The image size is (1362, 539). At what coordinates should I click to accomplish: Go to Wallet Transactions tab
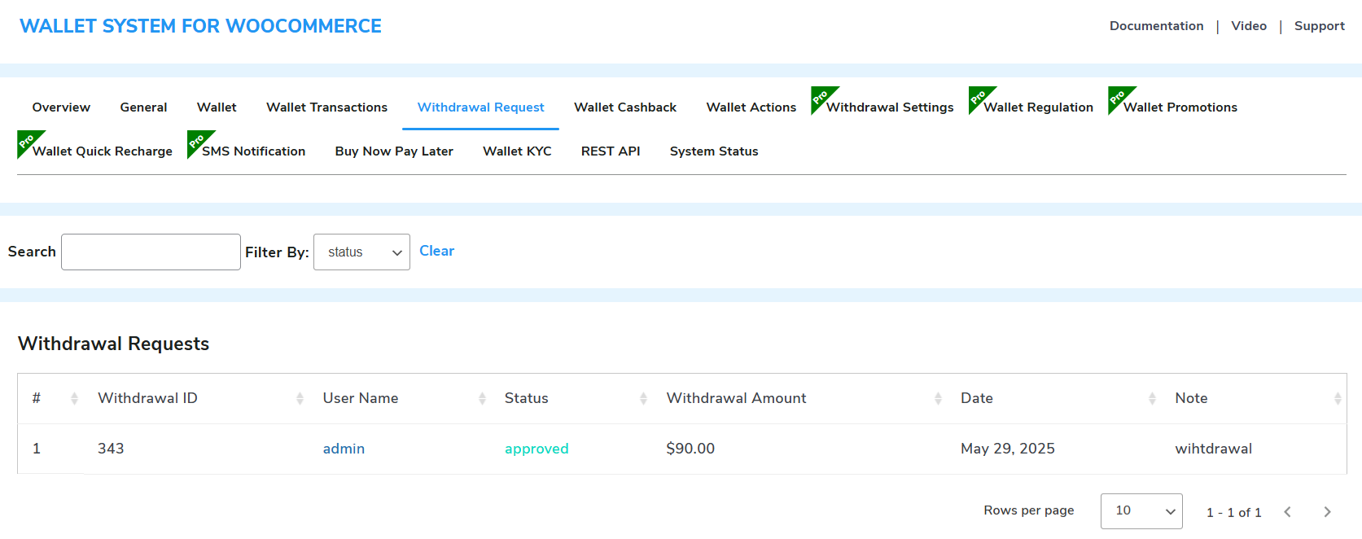326,107
